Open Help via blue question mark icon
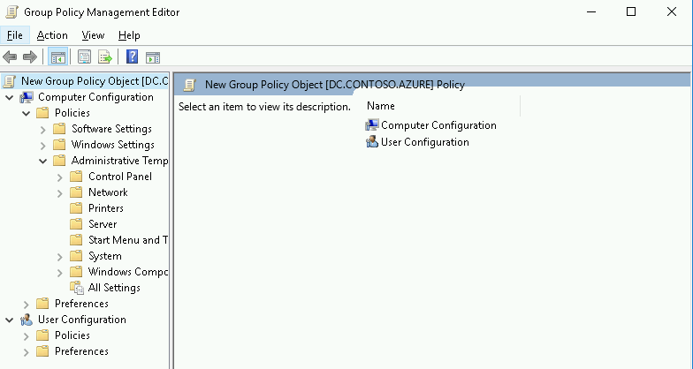The width and height of the screenshot is (693, 369). [x=132, y=56]
